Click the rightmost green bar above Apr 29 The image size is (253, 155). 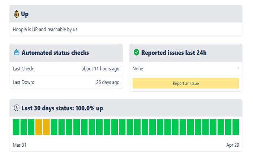tap(236, 127)
